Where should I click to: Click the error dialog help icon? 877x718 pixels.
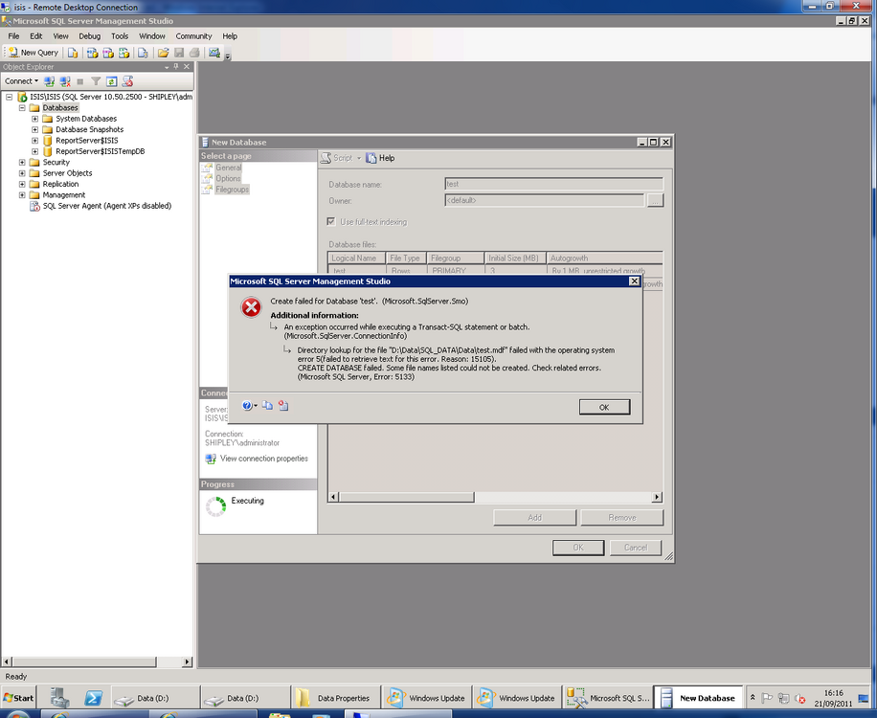tap(247, 406)
